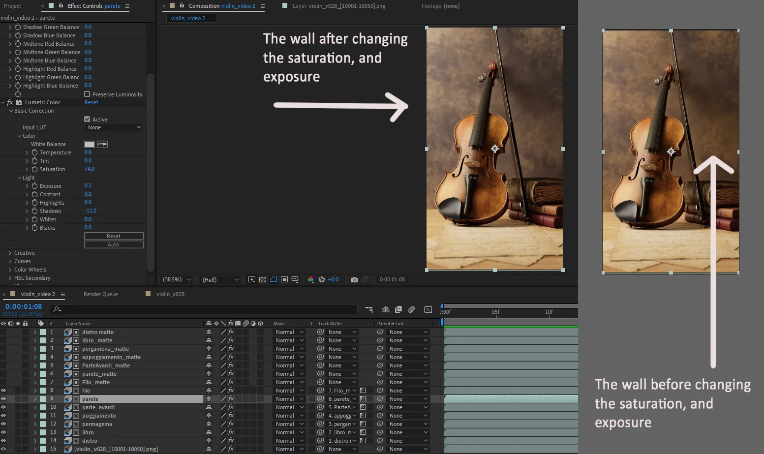Open violin_v028 timeline tab
Screen dimensions: 764x454
pyautogui.click(x=170, y=294)
